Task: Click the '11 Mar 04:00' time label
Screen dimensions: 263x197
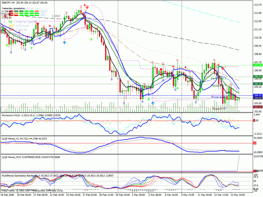Action: click(x=205, y=195)
